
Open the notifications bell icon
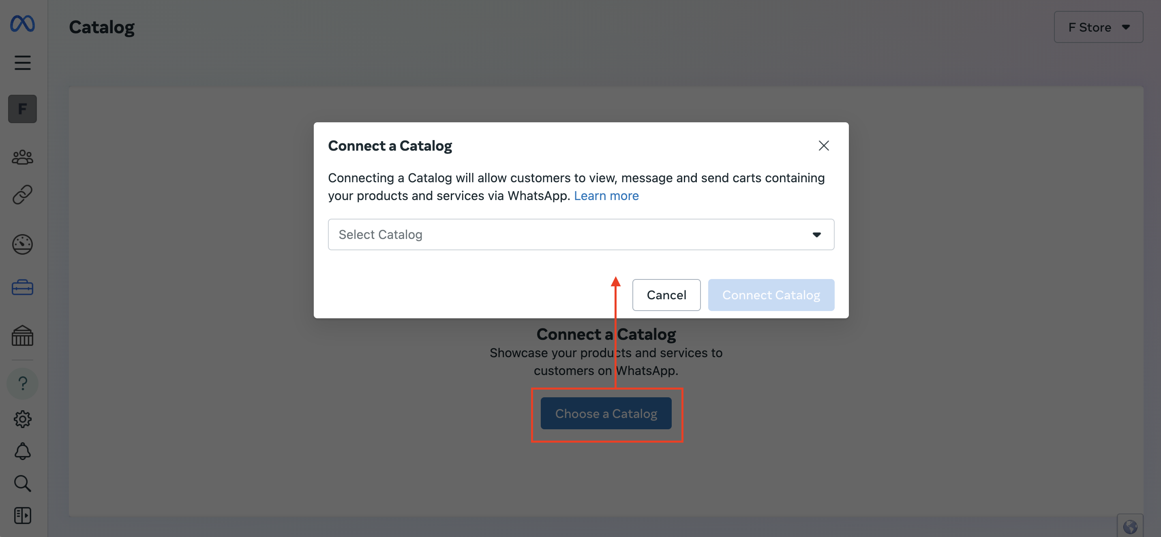(x=22, y=451)
